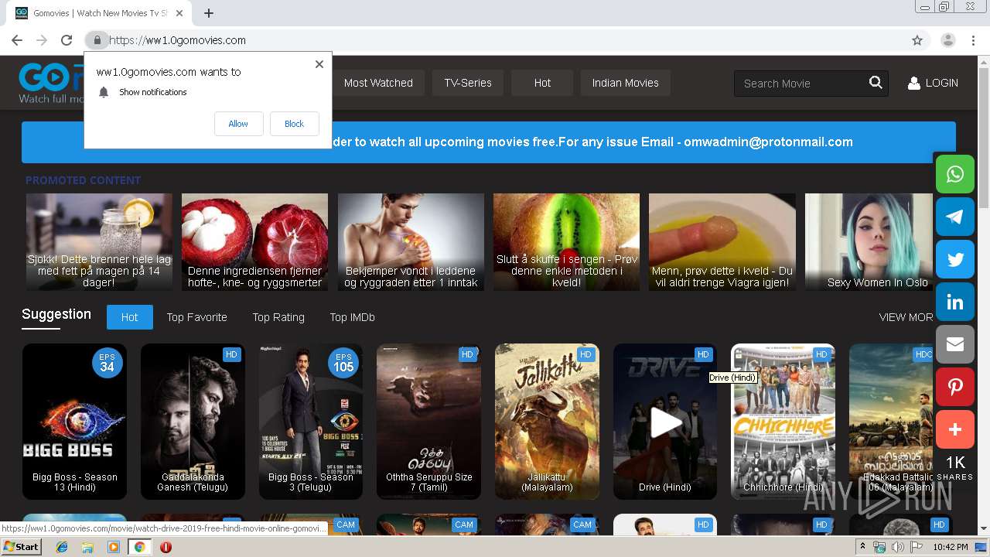Screen dimensions: 990x557
Task: Open Most Watched menu
Action: pos(378,83)
